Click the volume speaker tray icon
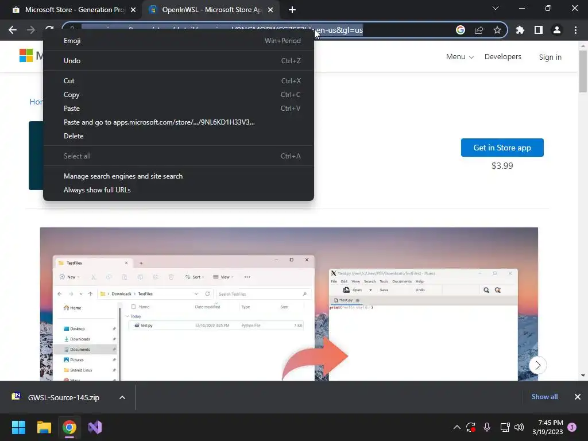588x441 pixels. pos(519,427)
